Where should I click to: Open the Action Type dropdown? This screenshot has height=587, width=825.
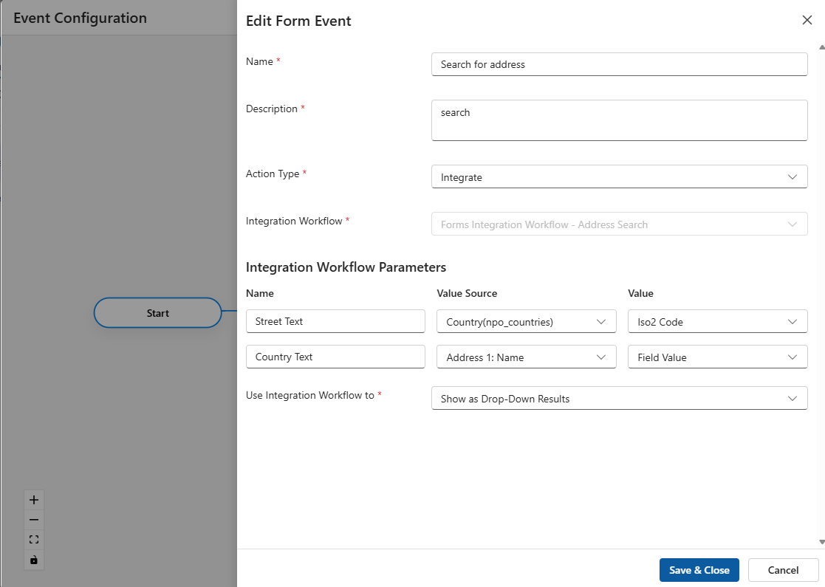(x=619, y=177)
